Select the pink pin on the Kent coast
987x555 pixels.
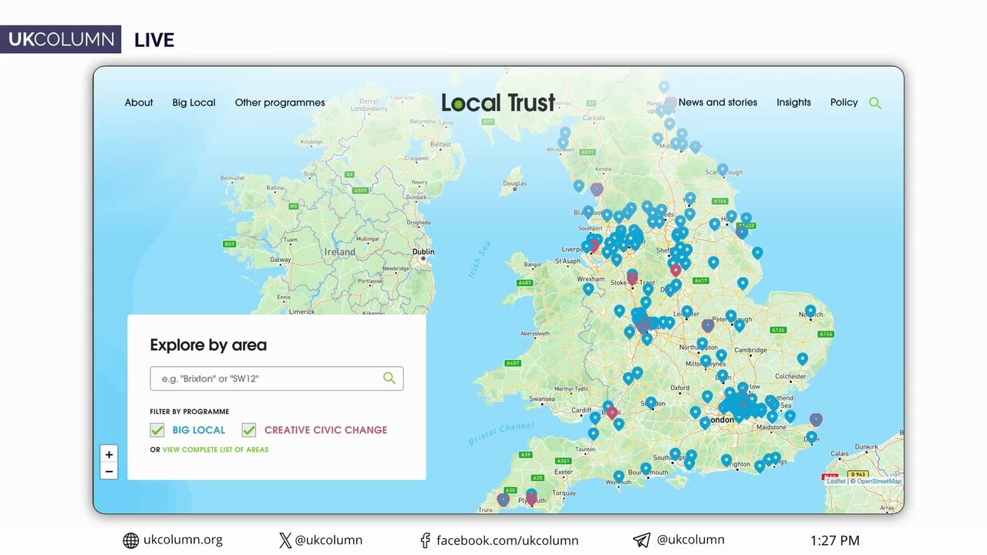point(816,419)
